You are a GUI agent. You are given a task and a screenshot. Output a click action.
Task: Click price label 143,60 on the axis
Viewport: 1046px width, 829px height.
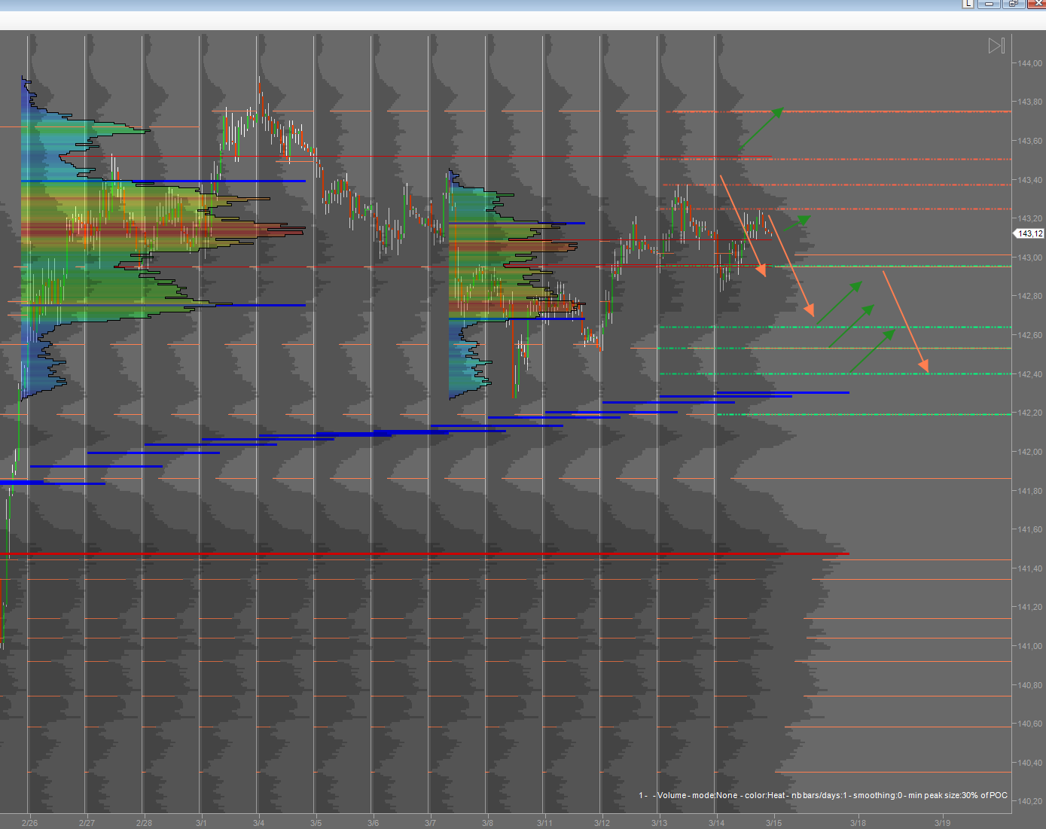(1030, 141)
